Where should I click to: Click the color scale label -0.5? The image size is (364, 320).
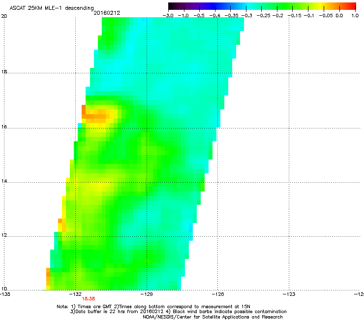pos(199,16)
